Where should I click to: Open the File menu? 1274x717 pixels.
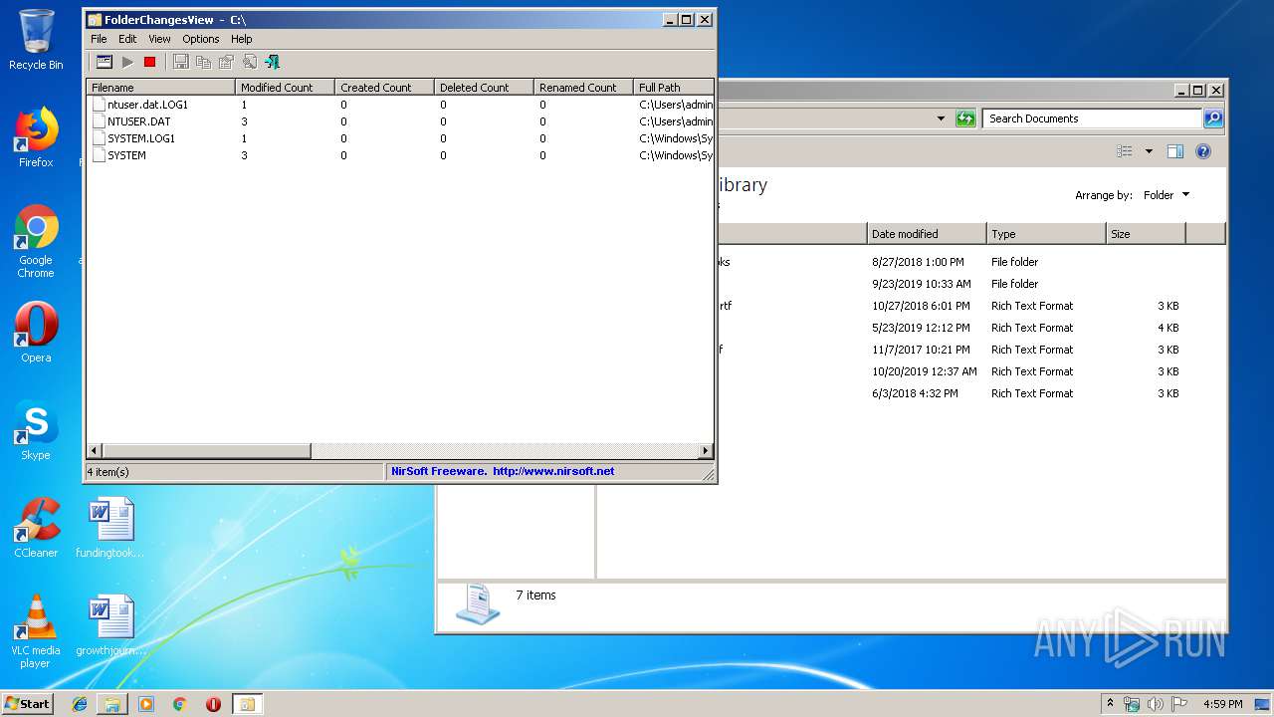(x=99, y=39)
